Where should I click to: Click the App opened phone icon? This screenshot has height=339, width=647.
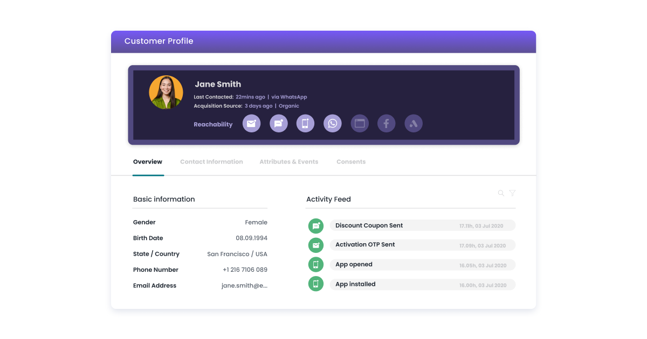coord(315,264)
